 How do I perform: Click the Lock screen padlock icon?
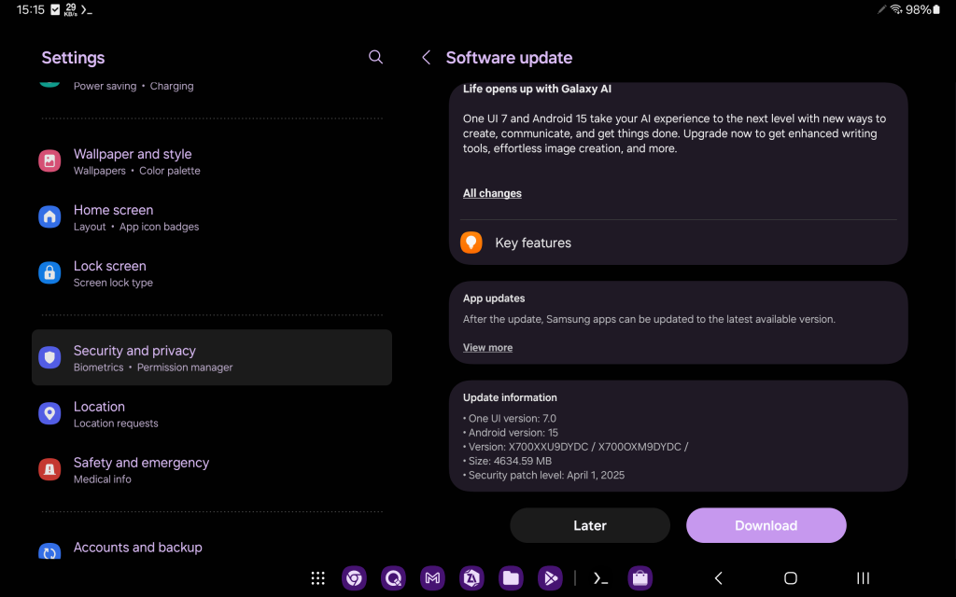49,273
